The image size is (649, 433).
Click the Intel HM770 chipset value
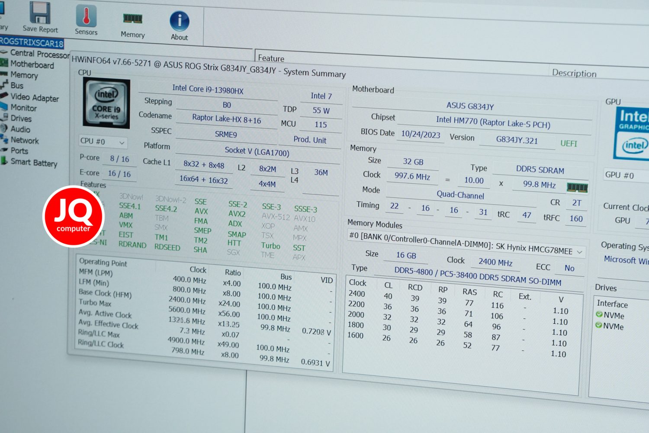(493, 122)
